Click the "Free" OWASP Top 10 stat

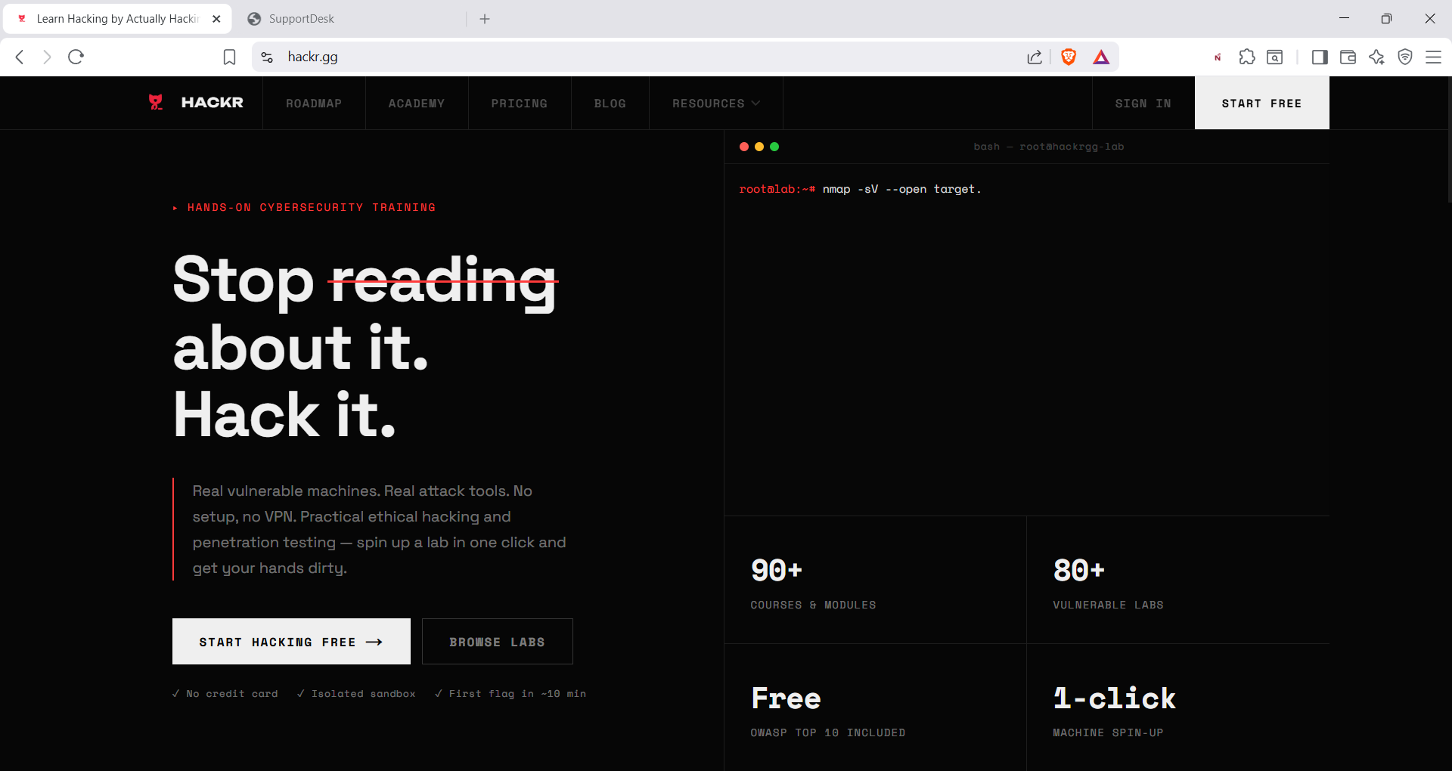(x=875, y=708)
